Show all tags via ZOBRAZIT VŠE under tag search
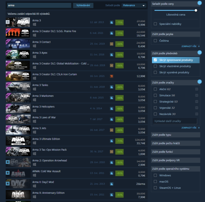 [190, 128]
